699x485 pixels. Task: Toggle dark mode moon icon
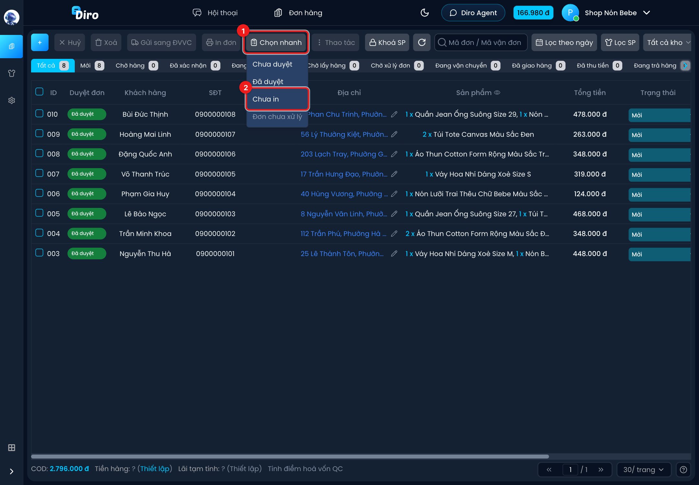click(425, 13)
